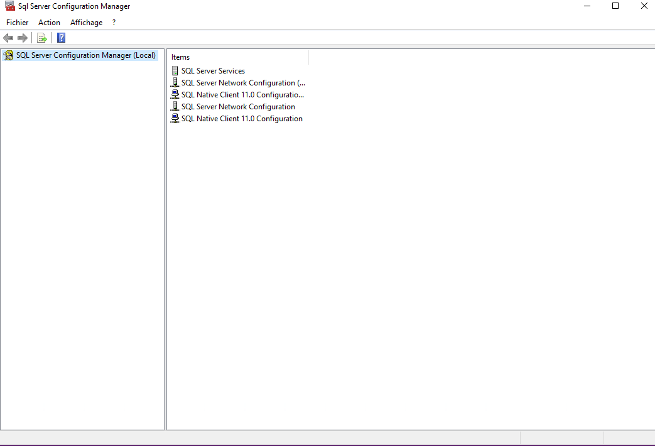Screen dimensions: 655x446
Task: Minimize the Sql Server Configuration Manager window
Action: (x=587, y=6)
